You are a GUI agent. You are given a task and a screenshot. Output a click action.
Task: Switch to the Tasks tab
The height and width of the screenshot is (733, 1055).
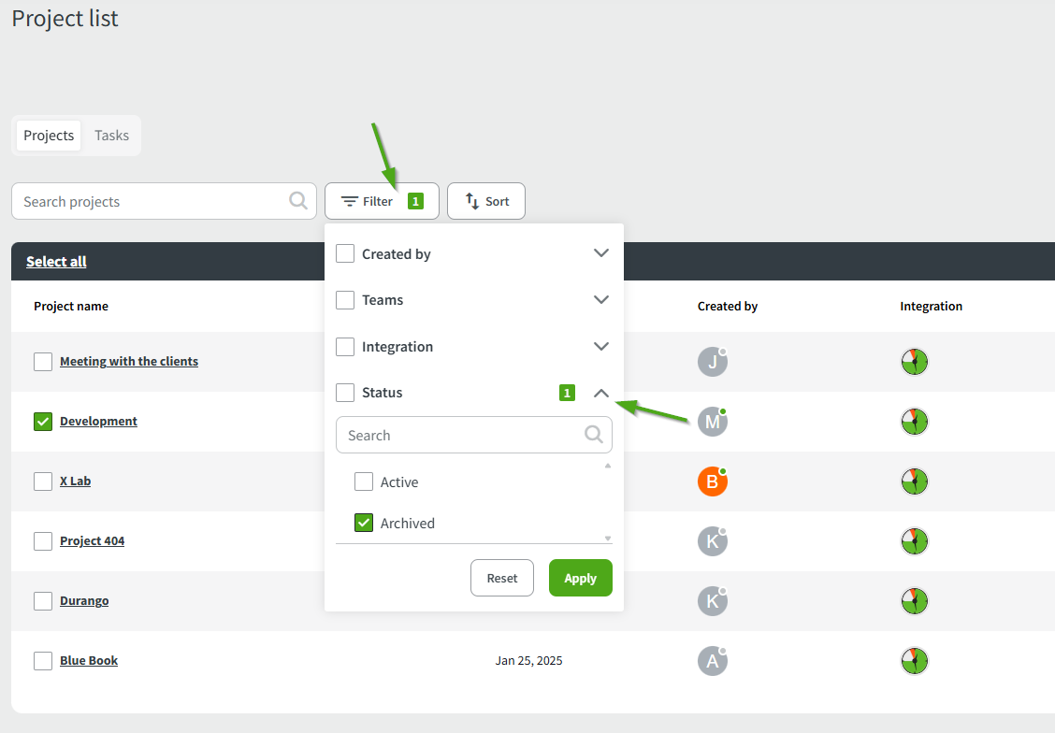tap(111, 136)
